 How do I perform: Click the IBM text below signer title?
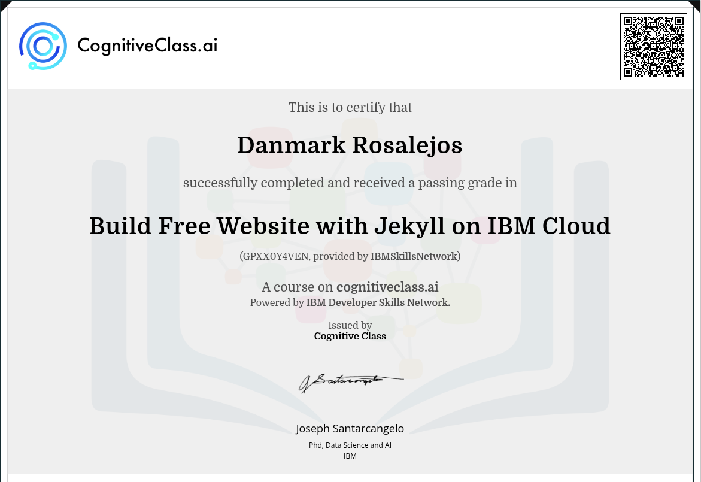(x=350, y=456)
